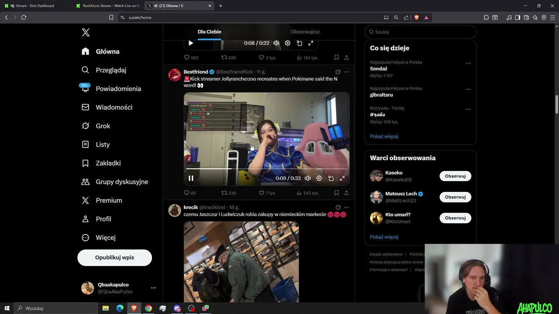559x314 pixels.
Task: Open options for the gibraltaru trend
Action: coord(468,89)
